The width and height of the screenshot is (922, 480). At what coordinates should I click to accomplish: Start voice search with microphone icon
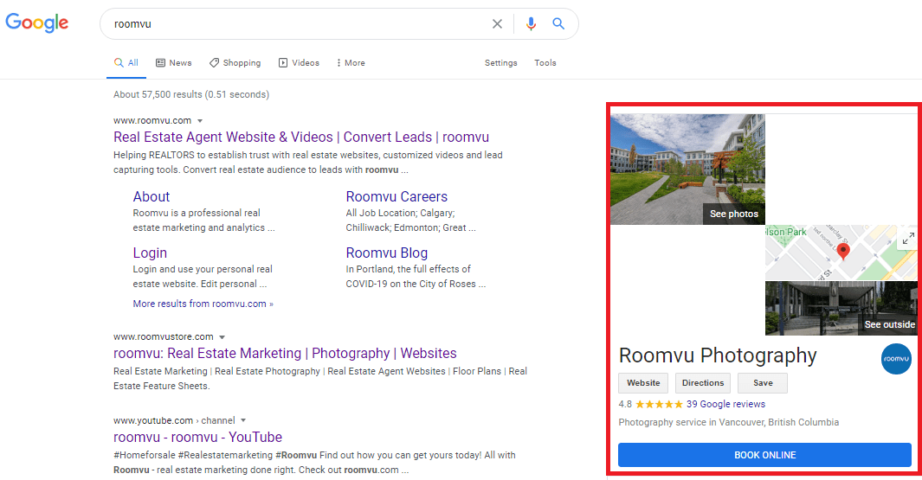[x=531, y=24]
